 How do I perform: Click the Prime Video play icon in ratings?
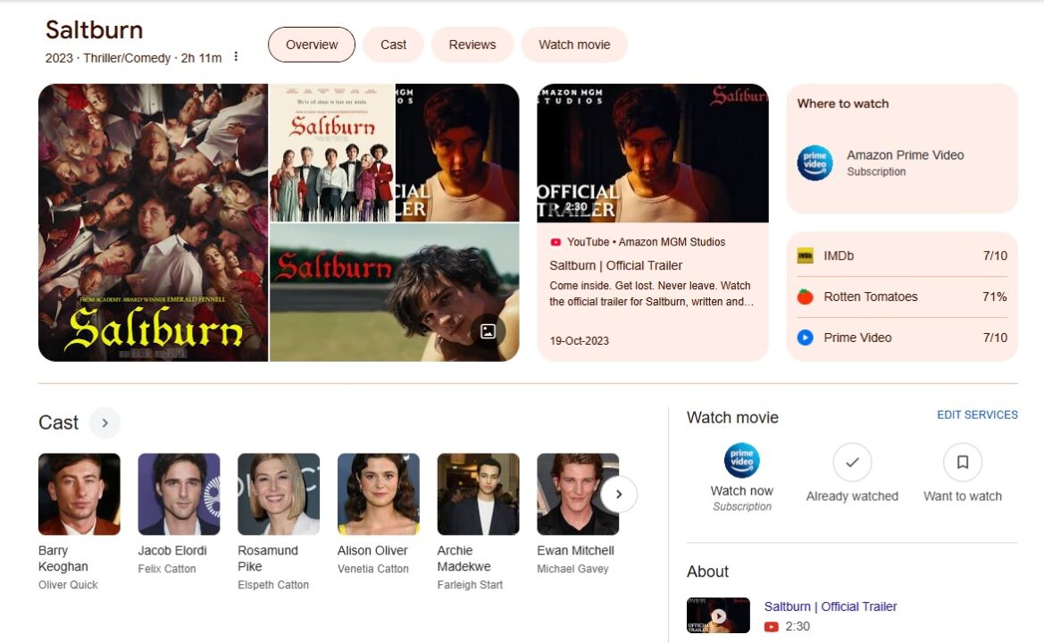[805, 338]
